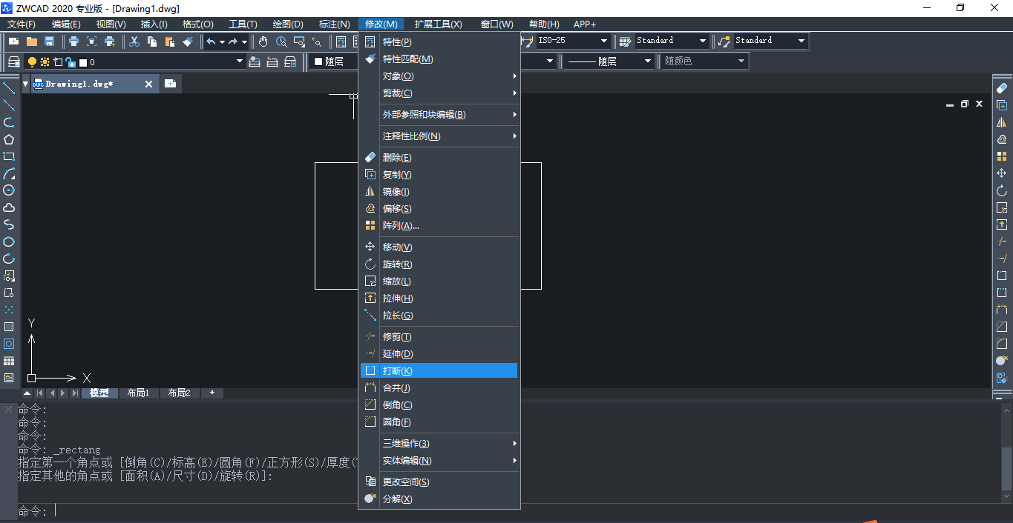The image size is (1013, 523).
Task: Click the Pan hand tool icon
Action: (263, 41)
